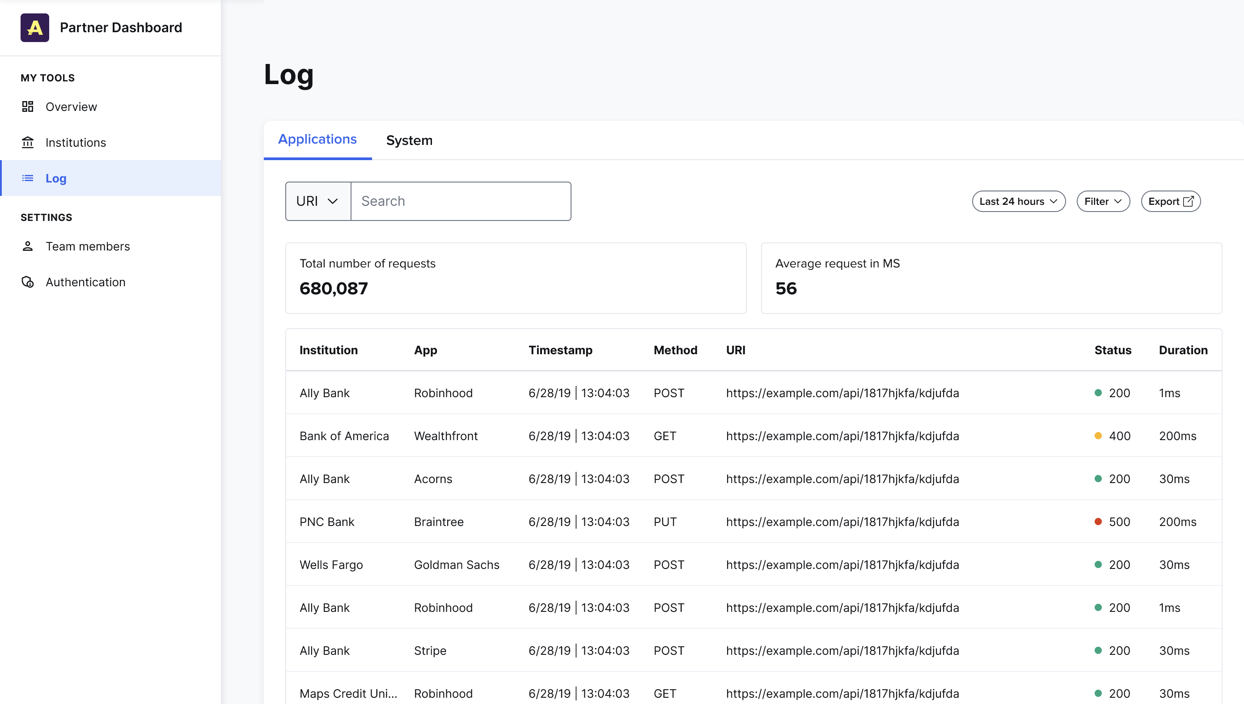Screen dimensions: 1244x704
Task: Select the Team members settings entry
Action: [88, 246]
